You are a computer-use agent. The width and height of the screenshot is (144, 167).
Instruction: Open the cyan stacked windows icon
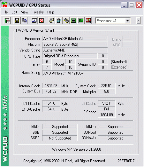pyautogui.click(x=59, y=20)
